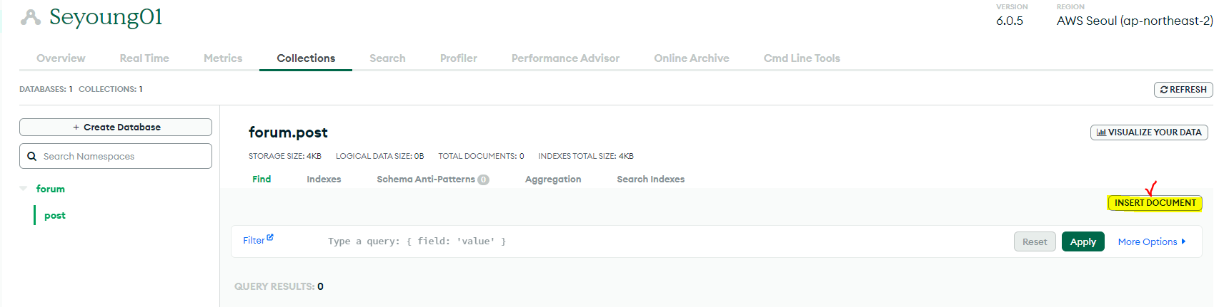Switch to the Aggregation sub-tab

coord(553,179)
